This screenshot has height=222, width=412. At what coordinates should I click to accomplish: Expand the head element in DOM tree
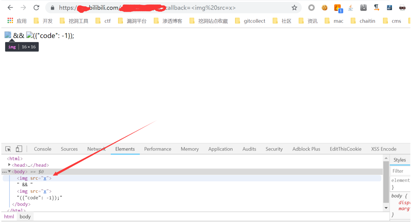coord(9,165)
